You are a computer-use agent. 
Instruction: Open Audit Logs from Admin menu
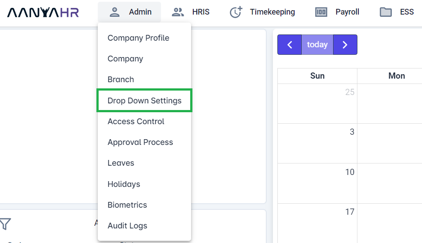127,226
